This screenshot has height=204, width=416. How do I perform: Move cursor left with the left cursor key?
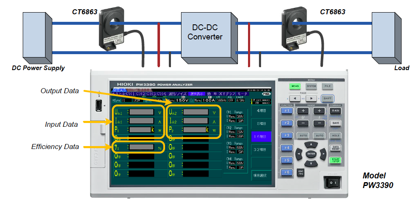coord(299,154)
